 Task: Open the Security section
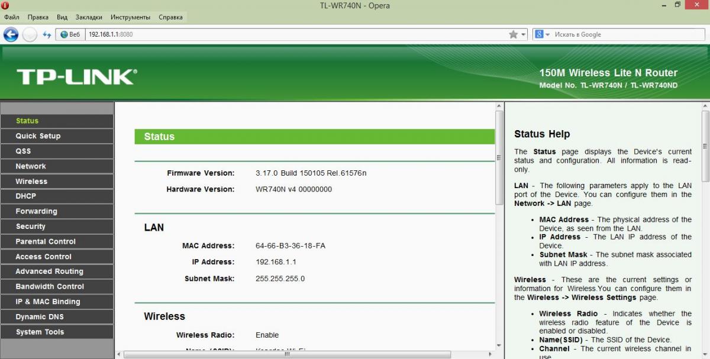coord(57,226)
